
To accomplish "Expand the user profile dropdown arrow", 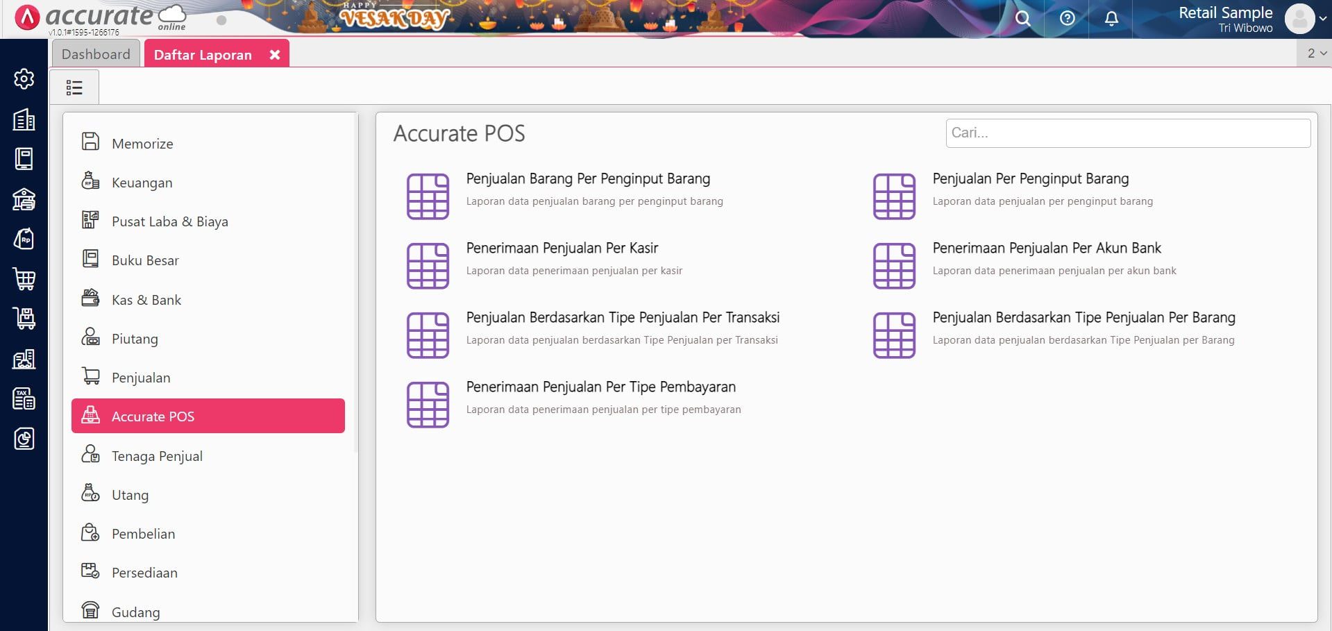I will click(1323, 19).
